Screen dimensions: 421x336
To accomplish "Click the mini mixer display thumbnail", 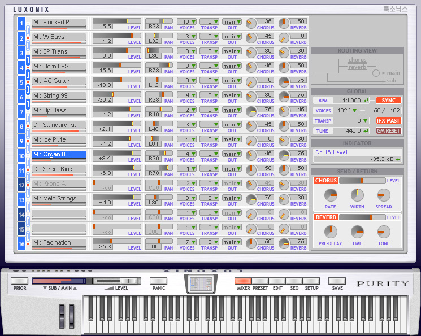I will [201, 284].
